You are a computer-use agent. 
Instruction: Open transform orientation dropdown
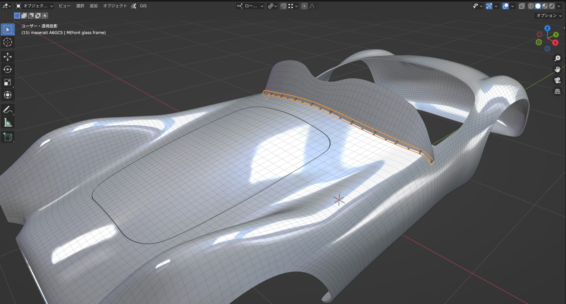point(250,6)
